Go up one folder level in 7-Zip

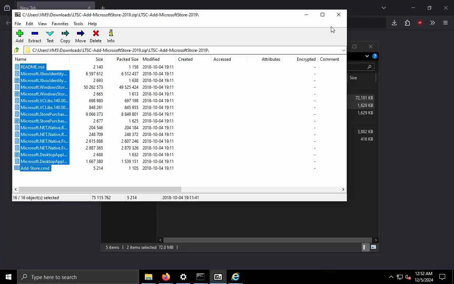pyautogui.click(x=17, y=50)
